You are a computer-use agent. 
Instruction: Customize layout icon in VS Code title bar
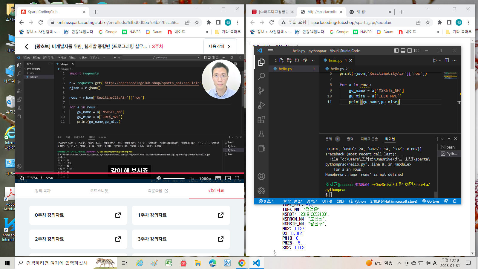pyautogui.click(x=416, y=51)
